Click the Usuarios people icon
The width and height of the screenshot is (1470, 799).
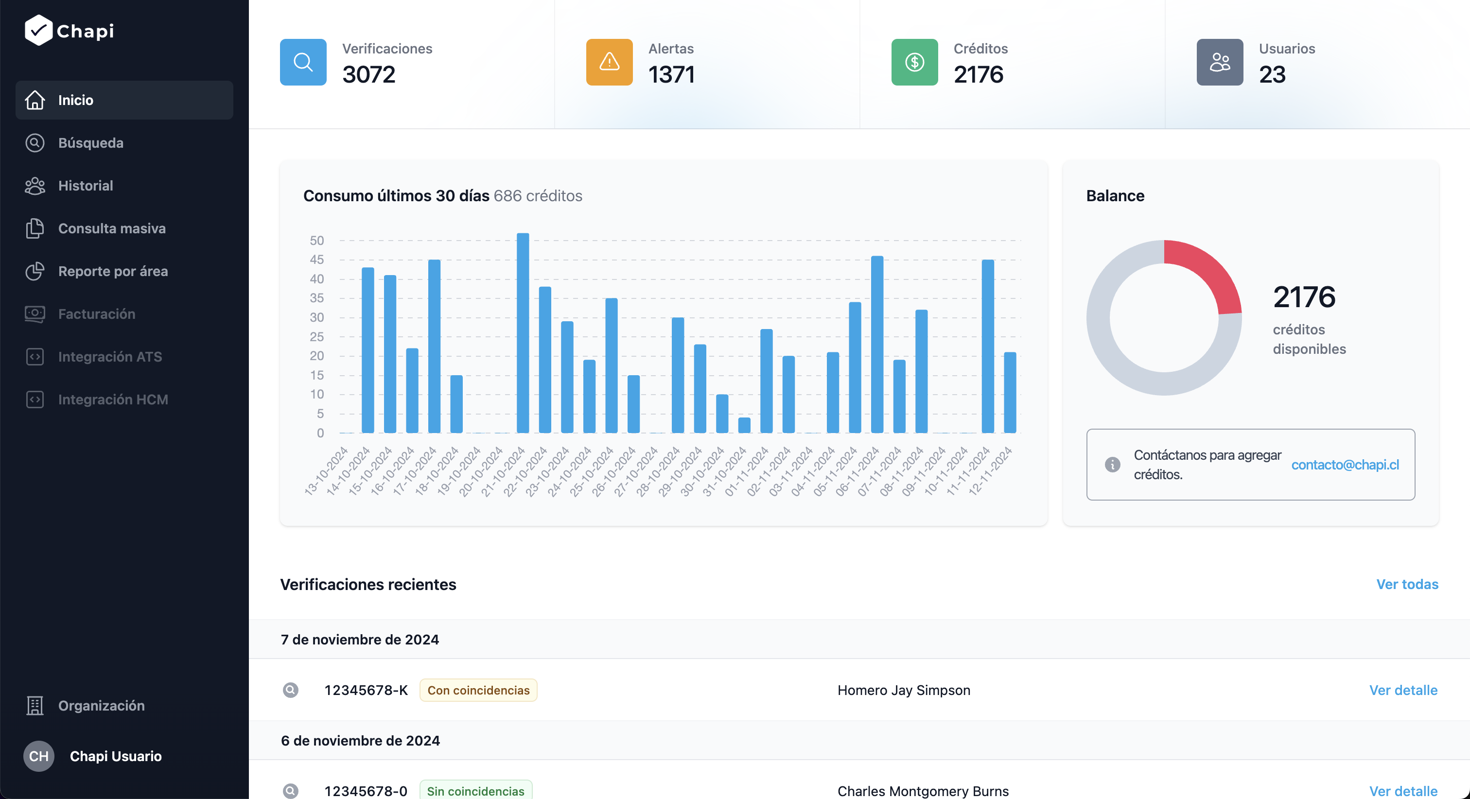(x=1220, y=62)
